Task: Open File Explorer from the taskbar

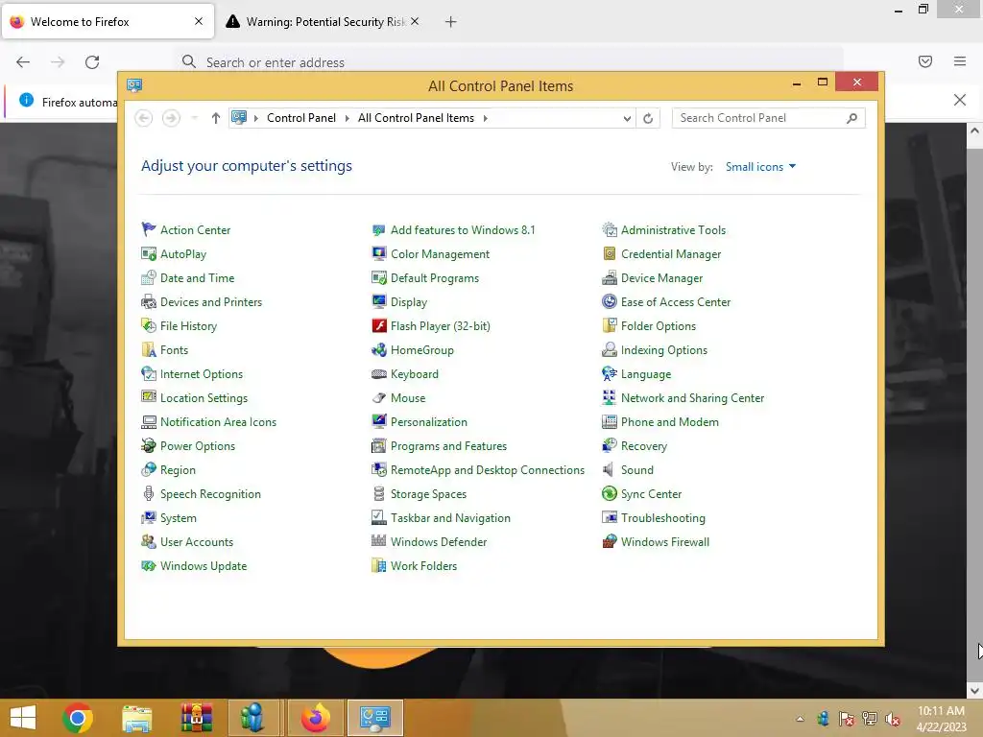Action: click(136, 718)
